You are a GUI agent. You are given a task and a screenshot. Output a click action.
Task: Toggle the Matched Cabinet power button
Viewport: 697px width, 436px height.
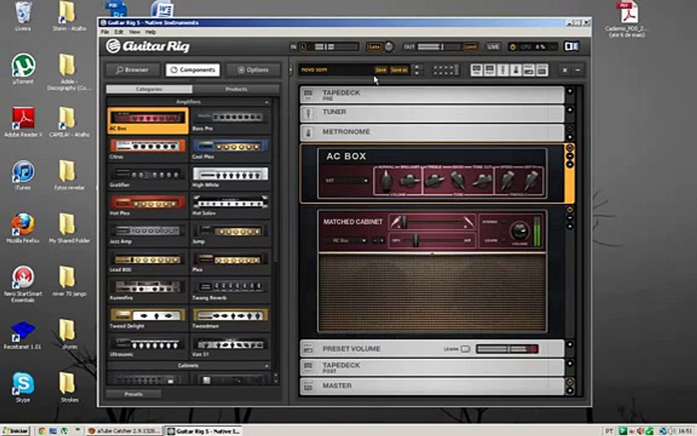click(570, 209)
